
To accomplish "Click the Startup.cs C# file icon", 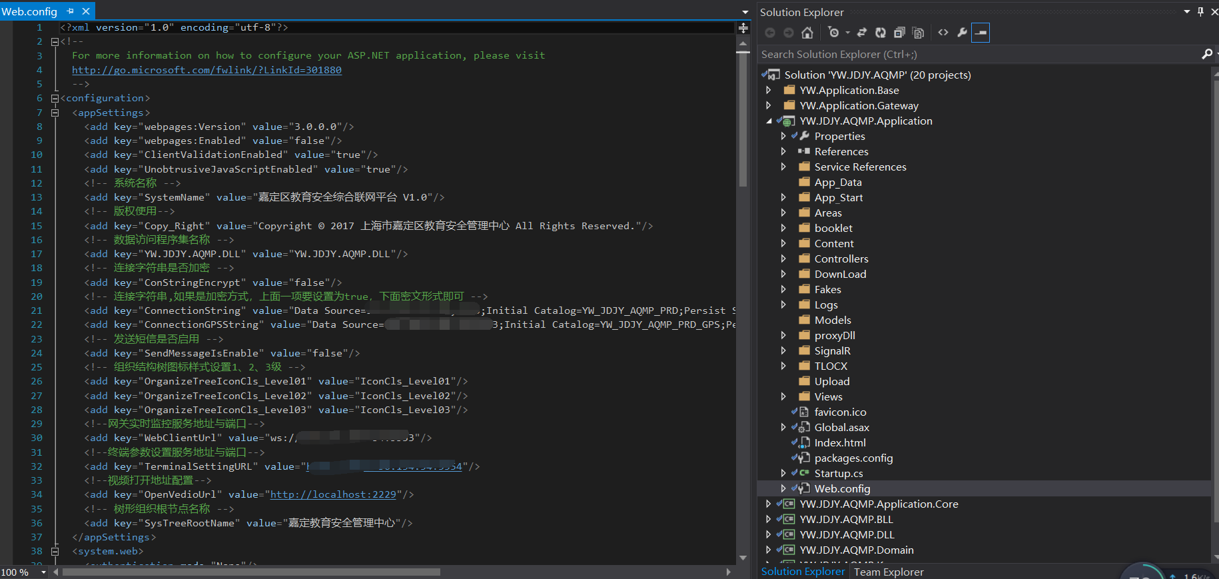I will coord(804,473).
